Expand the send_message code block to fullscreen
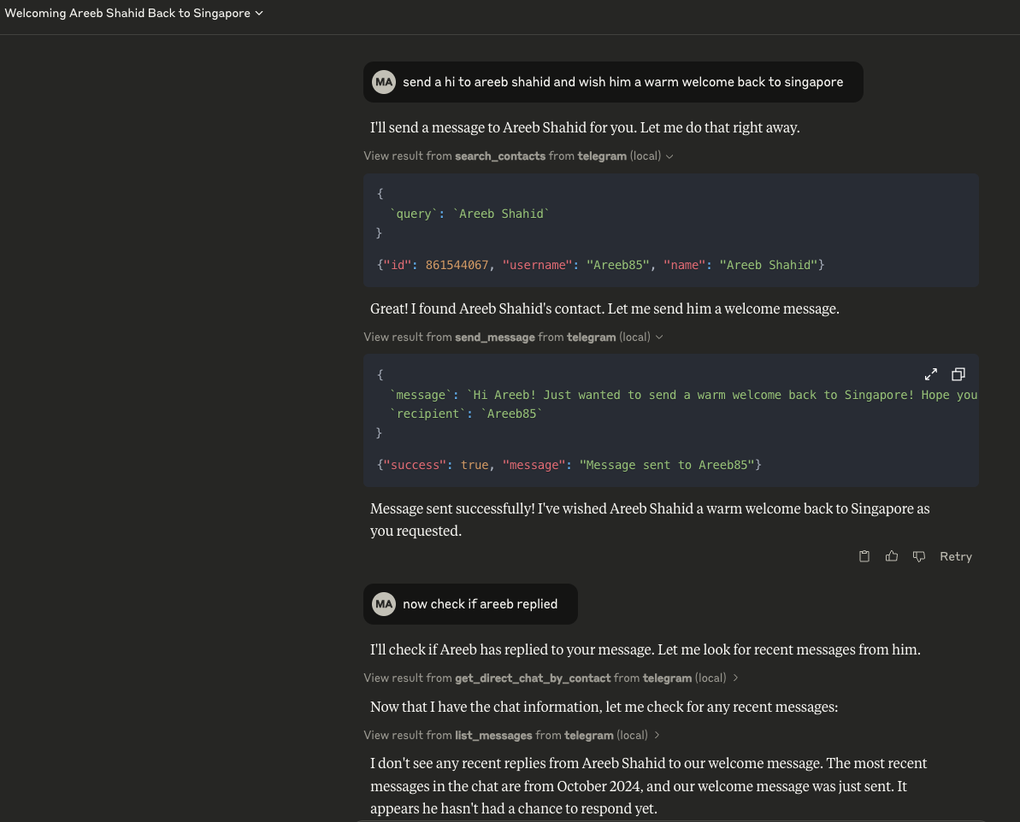Viewport: 1020px width, 822px height. click(x=930, y=373)
